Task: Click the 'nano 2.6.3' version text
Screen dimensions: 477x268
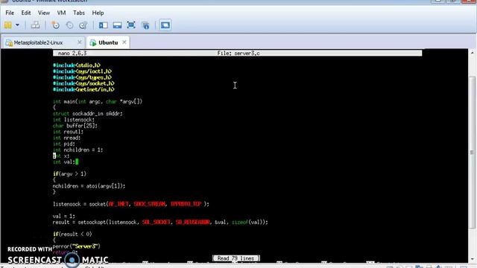Action: [72, 53]
